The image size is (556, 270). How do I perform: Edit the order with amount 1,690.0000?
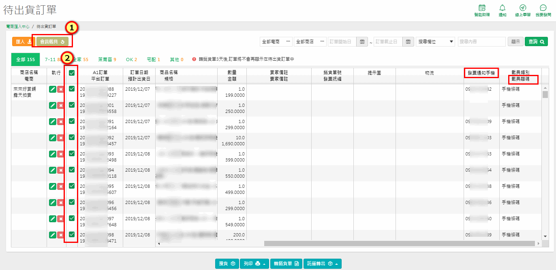[53, 138]
